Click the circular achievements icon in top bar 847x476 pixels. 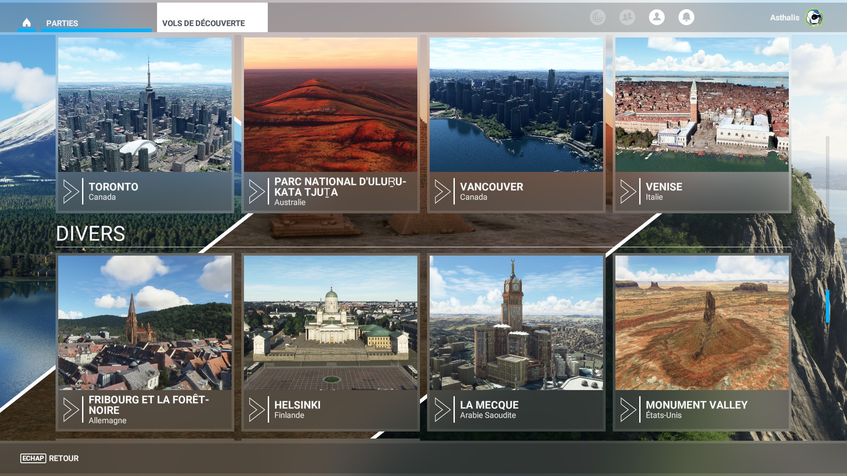click(597, 17)
